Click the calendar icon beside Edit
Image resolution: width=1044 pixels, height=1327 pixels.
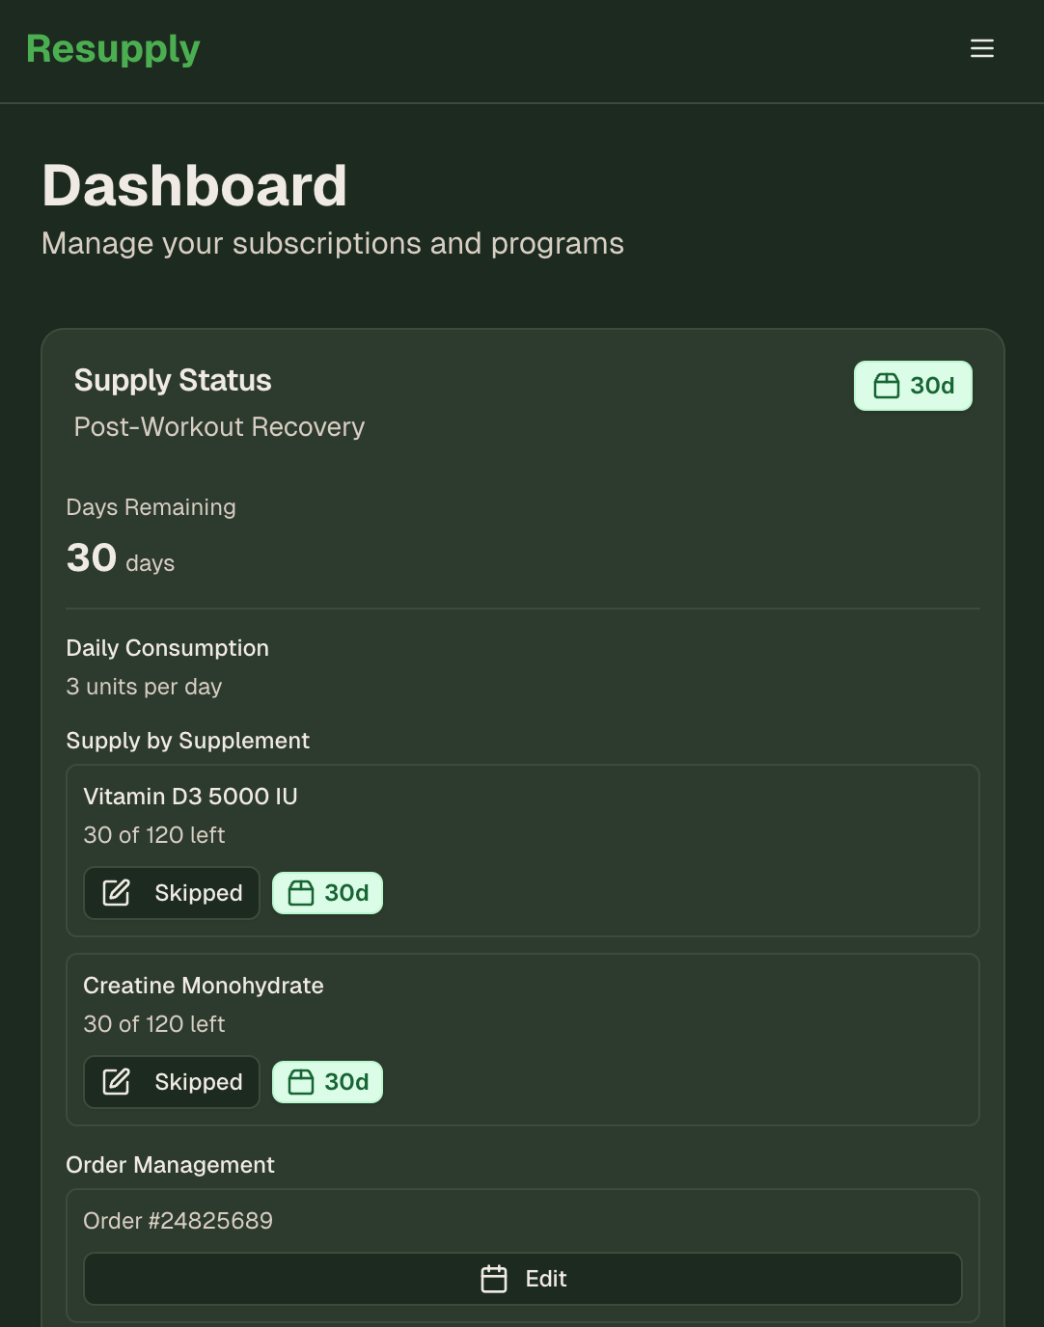tap(494, 1279)
